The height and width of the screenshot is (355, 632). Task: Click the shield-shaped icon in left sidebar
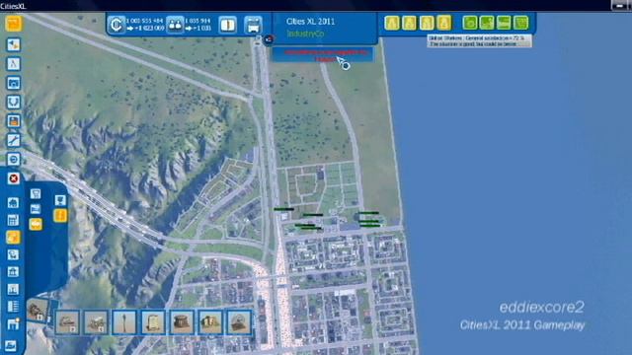point(13,102)
